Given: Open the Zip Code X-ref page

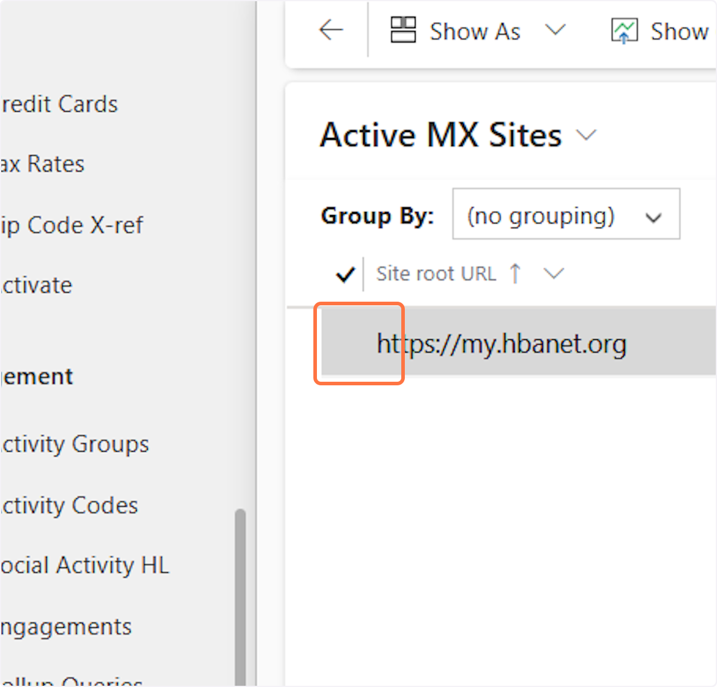Looking at the screenshot, I should (72, 225).
